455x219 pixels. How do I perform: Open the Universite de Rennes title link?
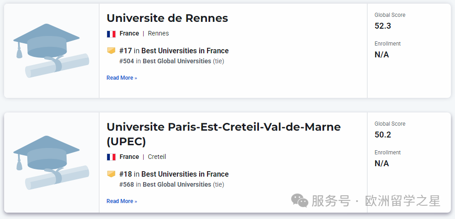pos(167,18)
